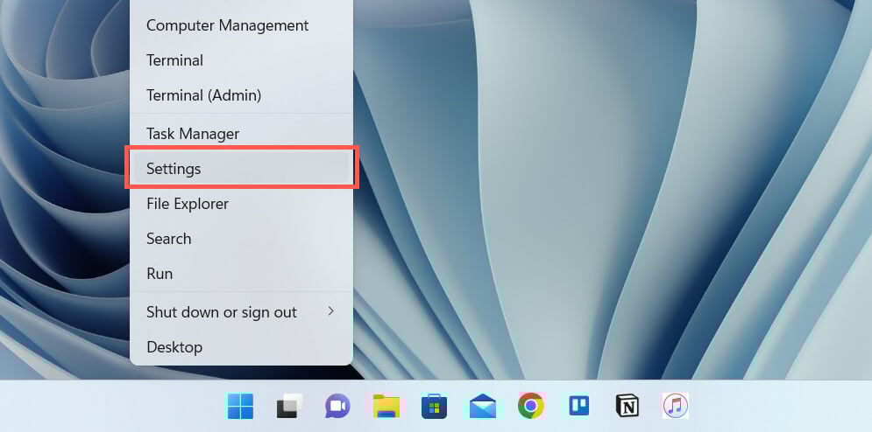Select Desktop in the context menu
The width and height of the screenshot is (872, 432).
tap(241, 347)
